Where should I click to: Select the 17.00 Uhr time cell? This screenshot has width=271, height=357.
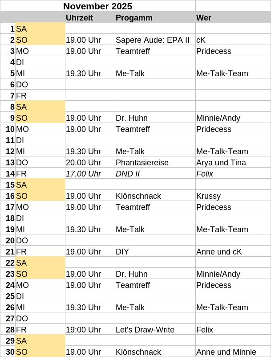[83, 174]
